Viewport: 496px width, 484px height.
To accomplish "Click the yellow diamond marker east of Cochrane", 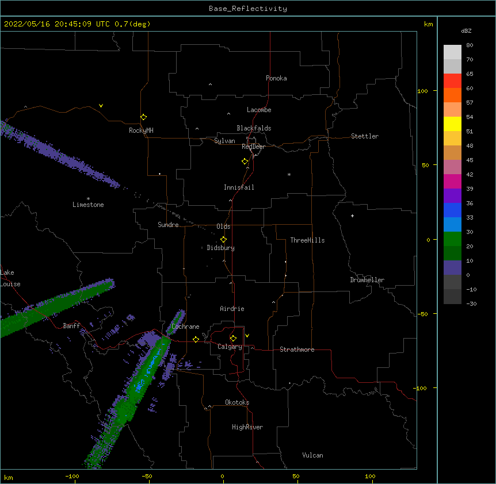I will 196,339.
